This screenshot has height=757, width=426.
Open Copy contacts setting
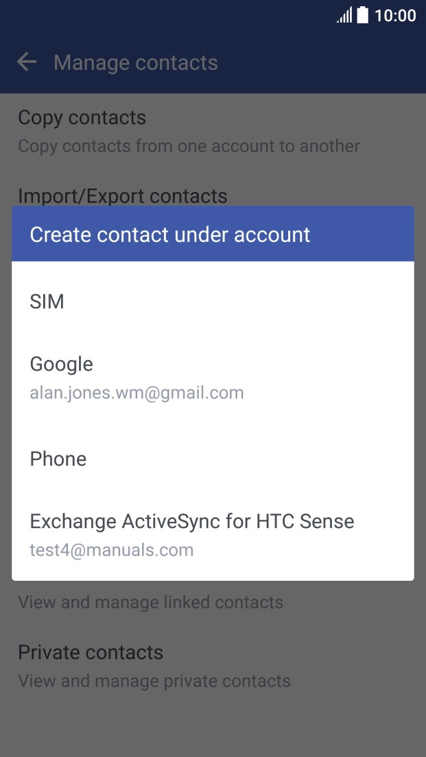82,117
